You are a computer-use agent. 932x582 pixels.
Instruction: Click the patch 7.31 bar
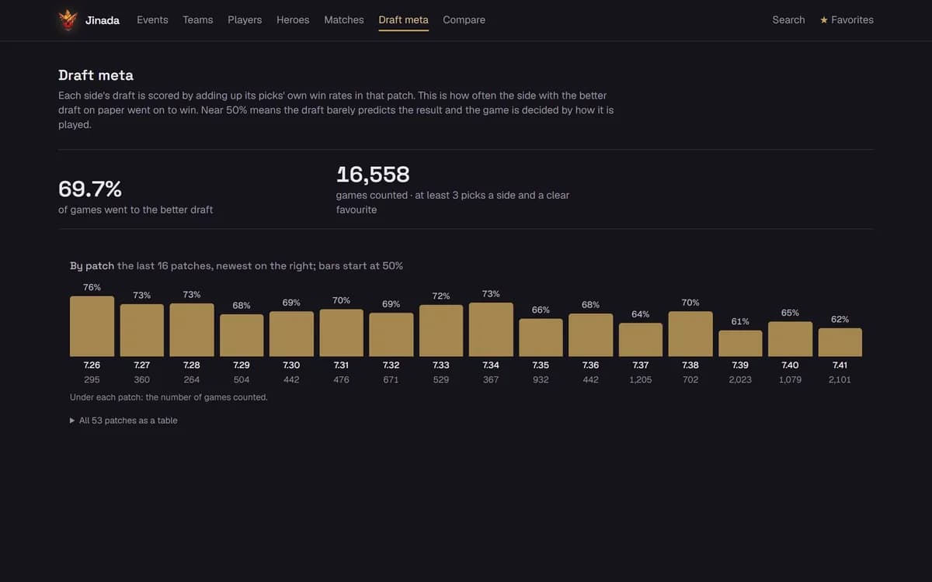pos(342,333)
